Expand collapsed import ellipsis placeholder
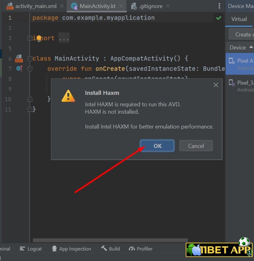The image size is (254, 261). (x=64, y=38)
